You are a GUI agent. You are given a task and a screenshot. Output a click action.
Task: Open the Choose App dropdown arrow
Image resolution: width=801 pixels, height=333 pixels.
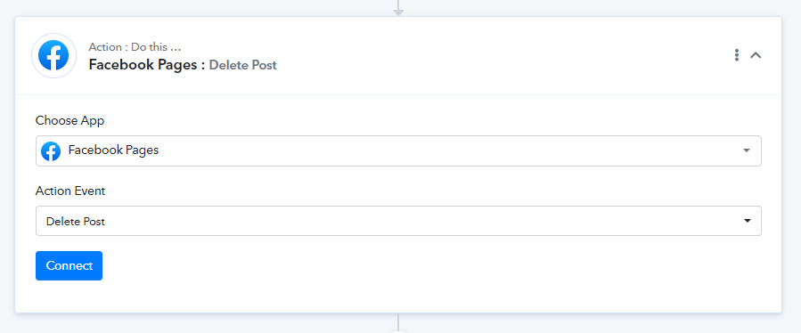[747, 150]
